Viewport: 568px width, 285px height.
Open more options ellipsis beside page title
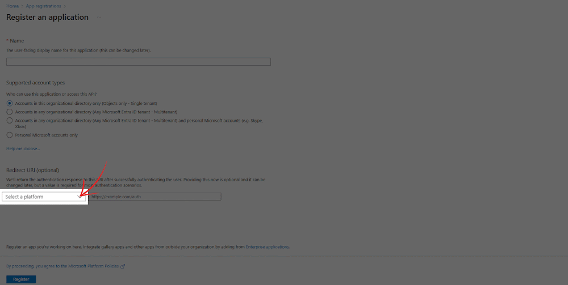point(100,17)
